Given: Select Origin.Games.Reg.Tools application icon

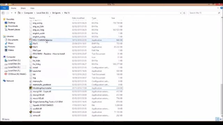Looking at the screenshot, I should tap(31, 102).
